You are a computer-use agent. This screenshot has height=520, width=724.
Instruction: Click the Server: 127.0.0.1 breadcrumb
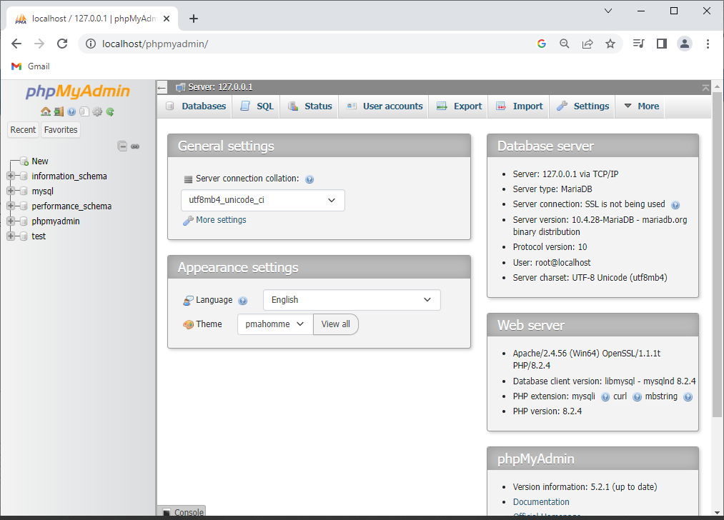[x=220, y=87]
